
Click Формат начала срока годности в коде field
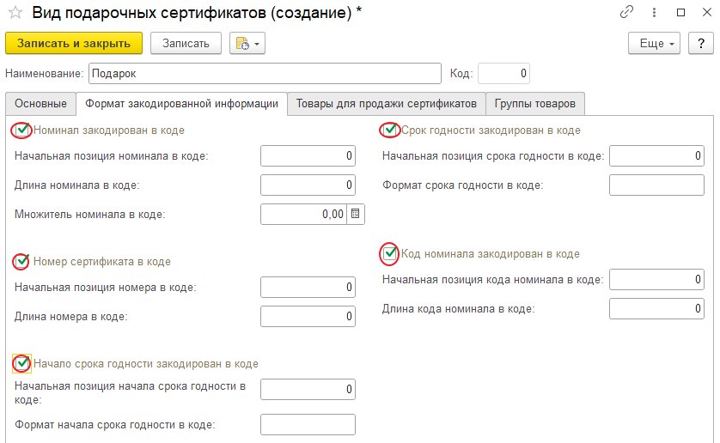[308, 425]
